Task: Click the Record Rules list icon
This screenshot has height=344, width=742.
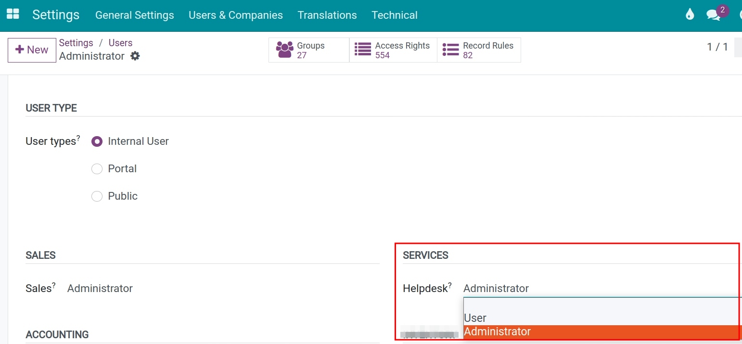Action: point(451,50)
